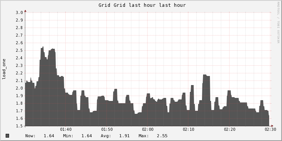Click the Avg value 1.91 text
The height and width of the screenshot is (141, 282).
124,136
